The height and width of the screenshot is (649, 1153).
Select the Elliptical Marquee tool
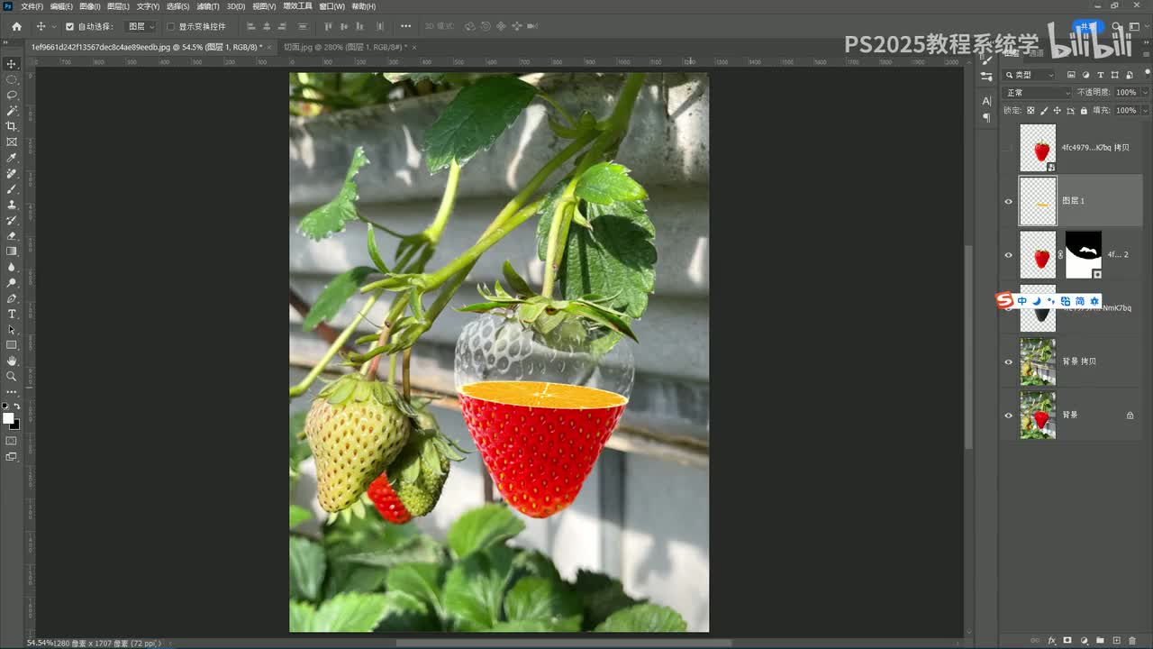(x=12, y=79)
